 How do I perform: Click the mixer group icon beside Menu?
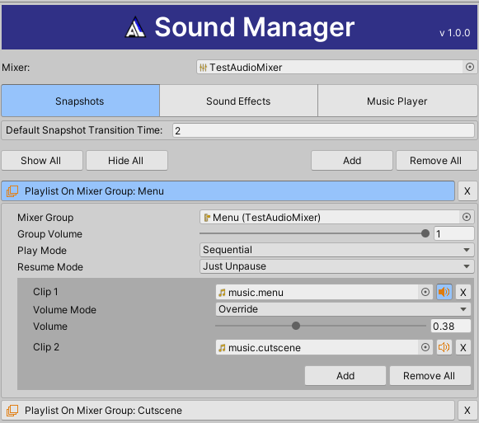207,218
